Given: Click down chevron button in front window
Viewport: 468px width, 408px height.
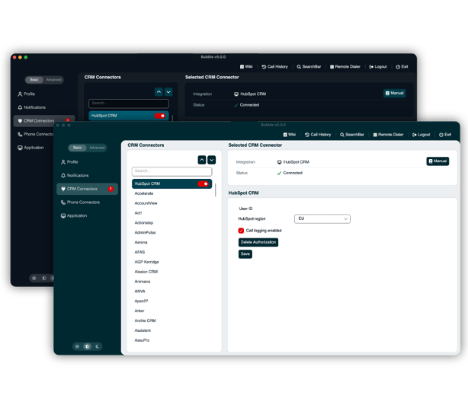Looking at the screenshot, I should (x=212, y=160).
